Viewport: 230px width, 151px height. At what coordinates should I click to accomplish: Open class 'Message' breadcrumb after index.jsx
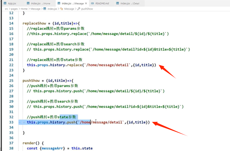tap(69, 9)
